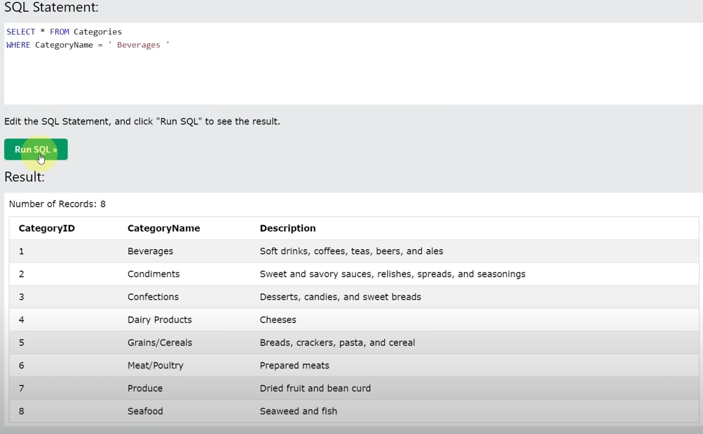Click the Soft drinks, coffees, teas description
The width and height of the screenshot is (703, 434).
[x=352, y=251]
